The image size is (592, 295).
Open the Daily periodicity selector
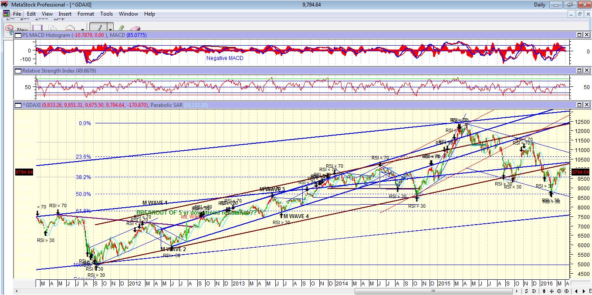pos(540,4)
